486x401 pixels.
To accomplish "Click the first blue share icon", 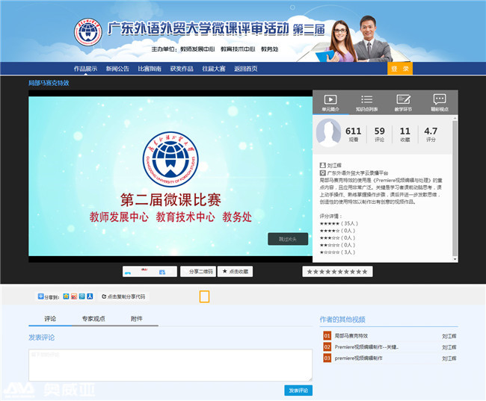I will click(67, 296).
